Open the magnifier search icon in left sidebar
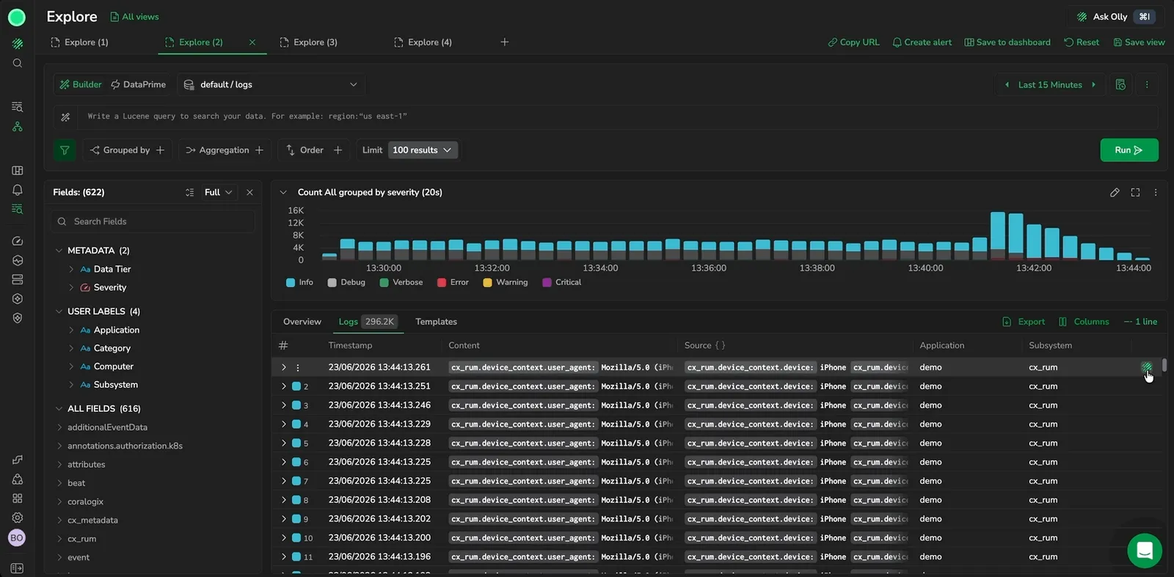Viewport: 1174px width, 577px height. click(x=18, y=63)
